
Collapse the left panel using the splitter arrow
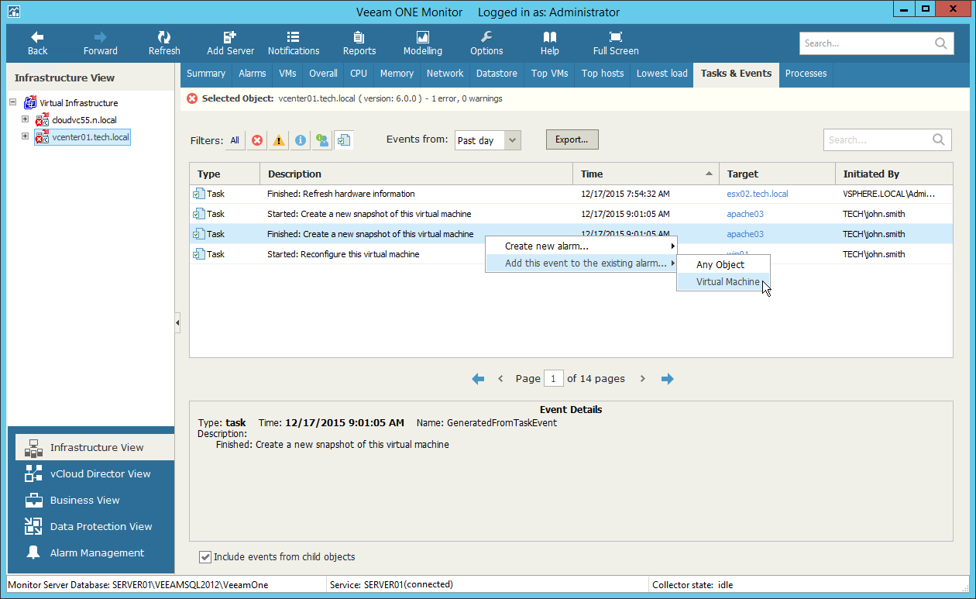(177, 322)
